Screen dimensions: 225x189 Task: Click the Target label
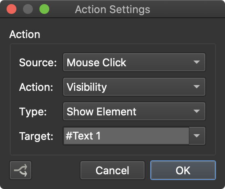pos(36,136)
